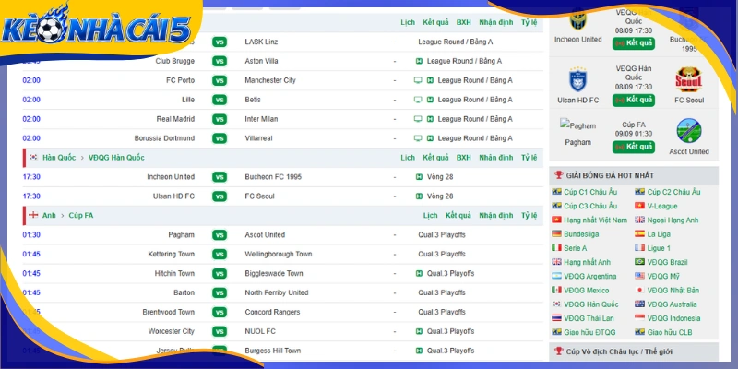Click 01:30 kickoff time for Pagham match
Viewport: 738px width, 369px height.
(x=31, y=235)
